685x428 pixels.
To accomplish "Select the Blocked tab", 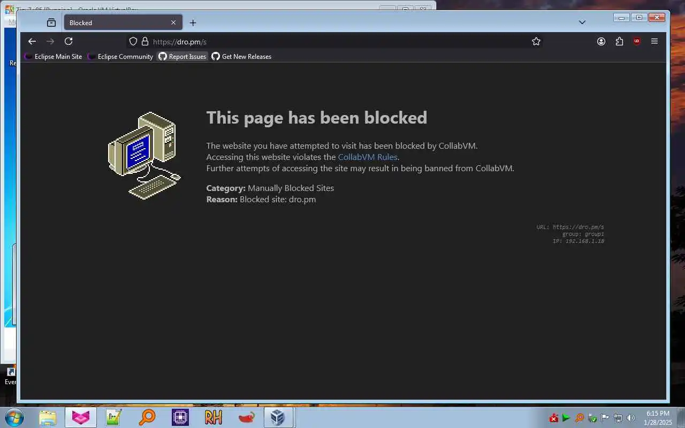I will coord(123,22).
